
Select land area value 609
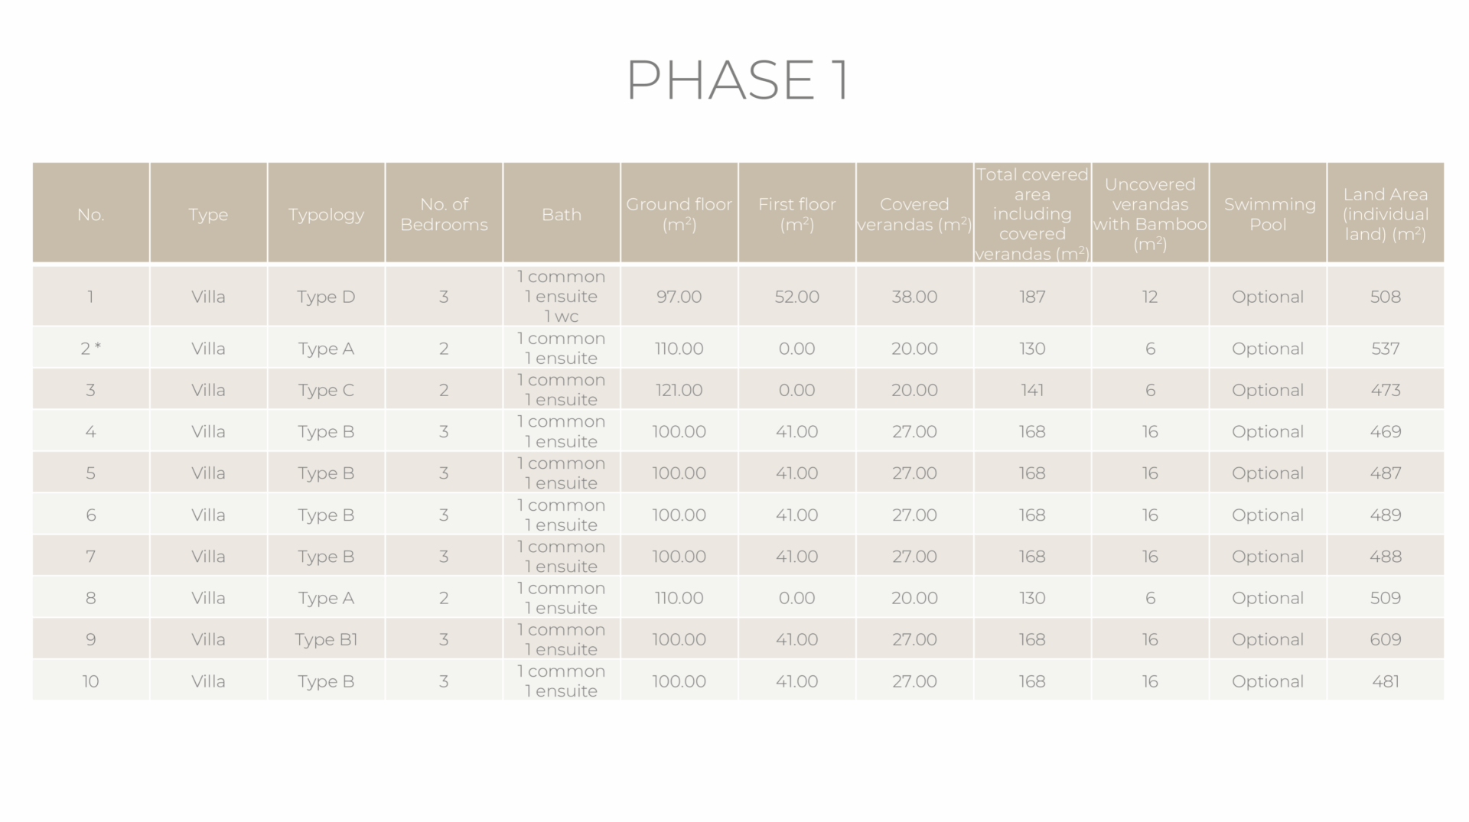click(1385, 639)
